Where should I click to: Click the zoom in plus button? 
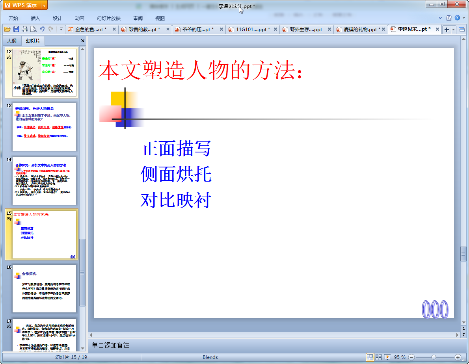pos(458,357)
